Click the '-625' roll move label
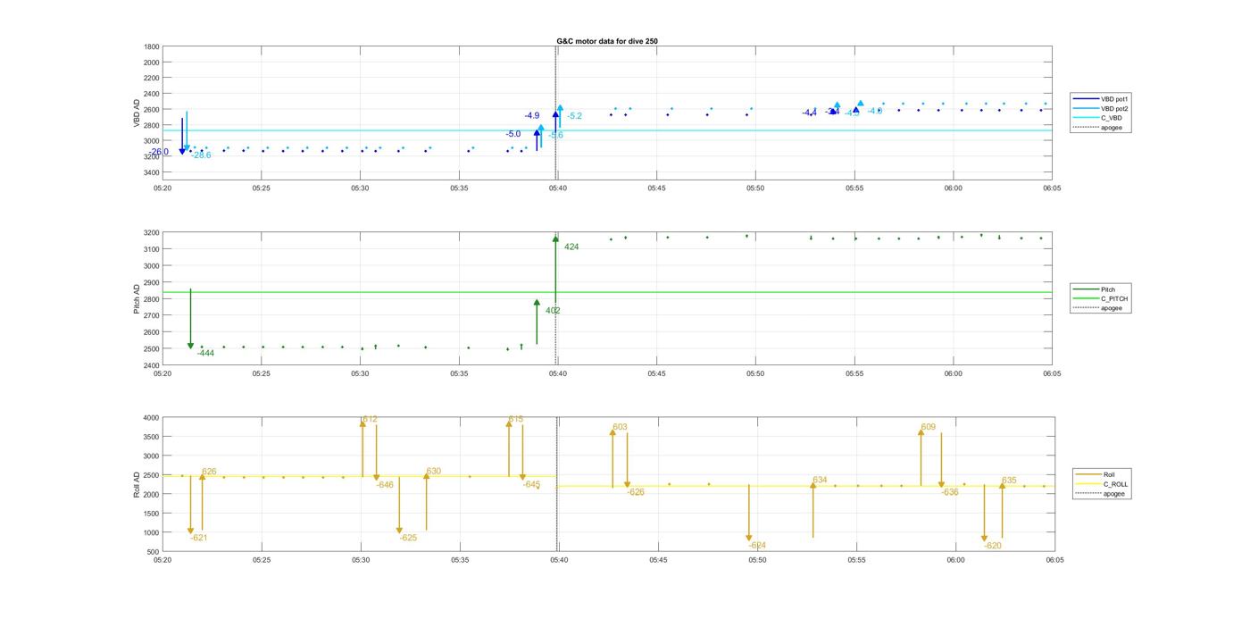Viewport: 1250px width, 619px height. (x=408, y=538)
